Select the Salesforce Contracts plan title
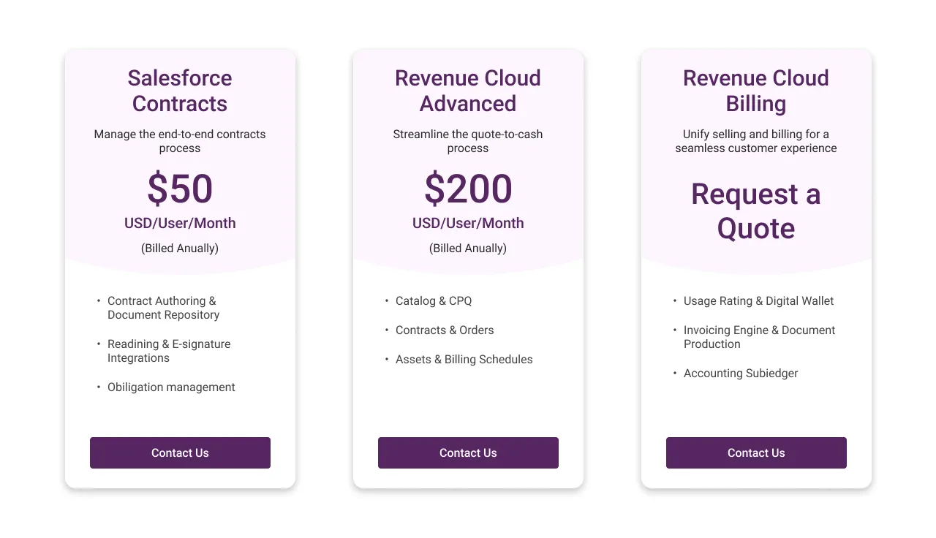Viewport: 936px width, 538px height. click(180, 91)
